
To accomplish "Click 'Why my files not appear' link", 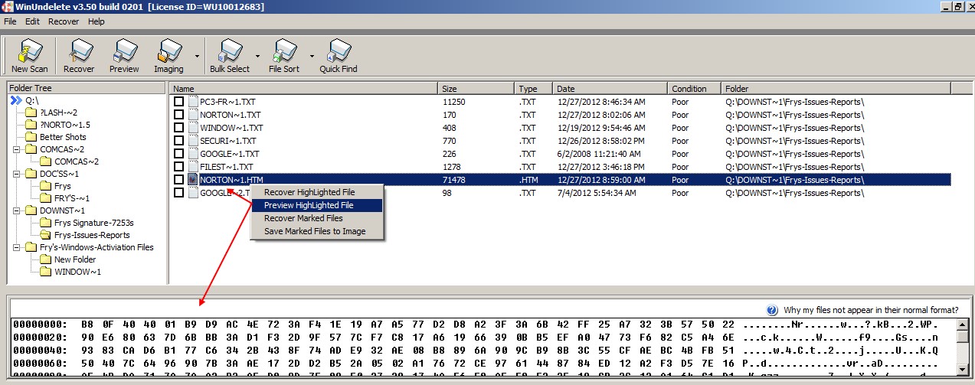I will click(x=871, y=310).
